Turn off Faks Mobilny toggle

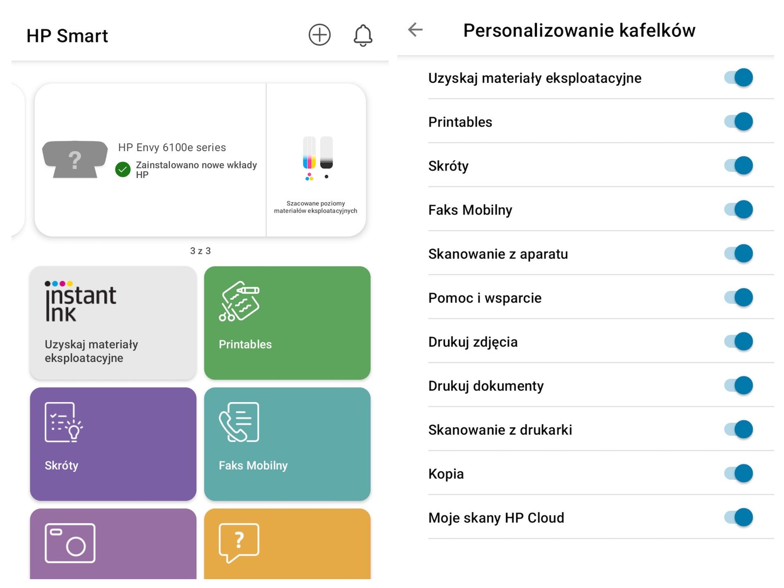[738, 210]
